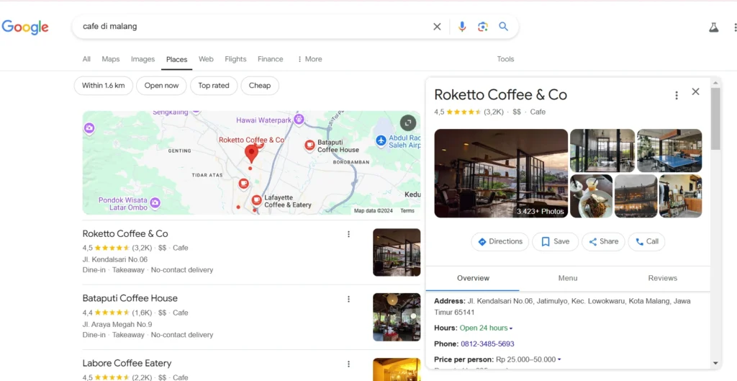Click Abdul Rachman Saleh Airport marker
The width and height of the screenshot is (737, 381).
[381, 140]
